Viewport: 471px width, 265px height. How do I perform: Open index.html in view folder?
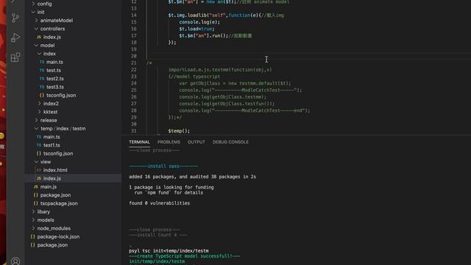[x=55, y=170]
